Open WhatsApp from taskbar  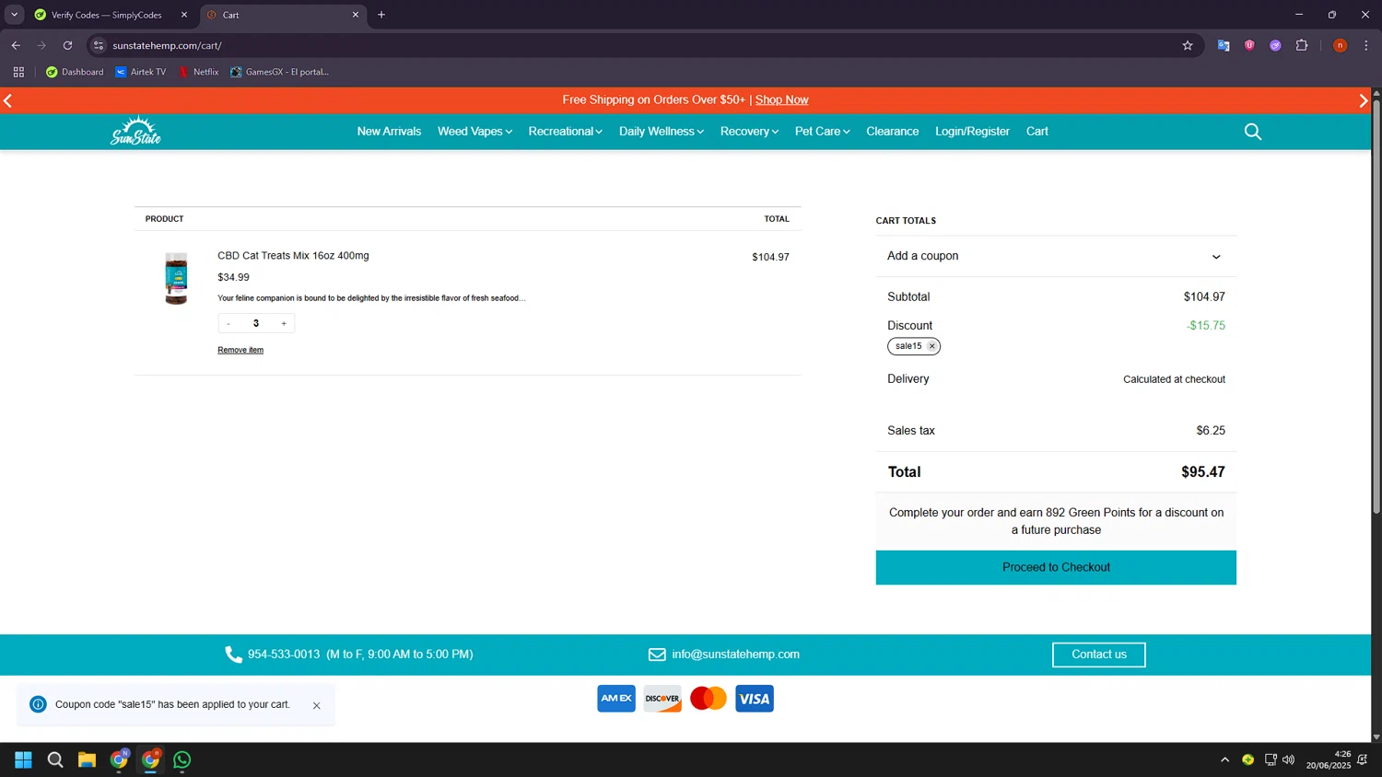(x=182, y=760)
